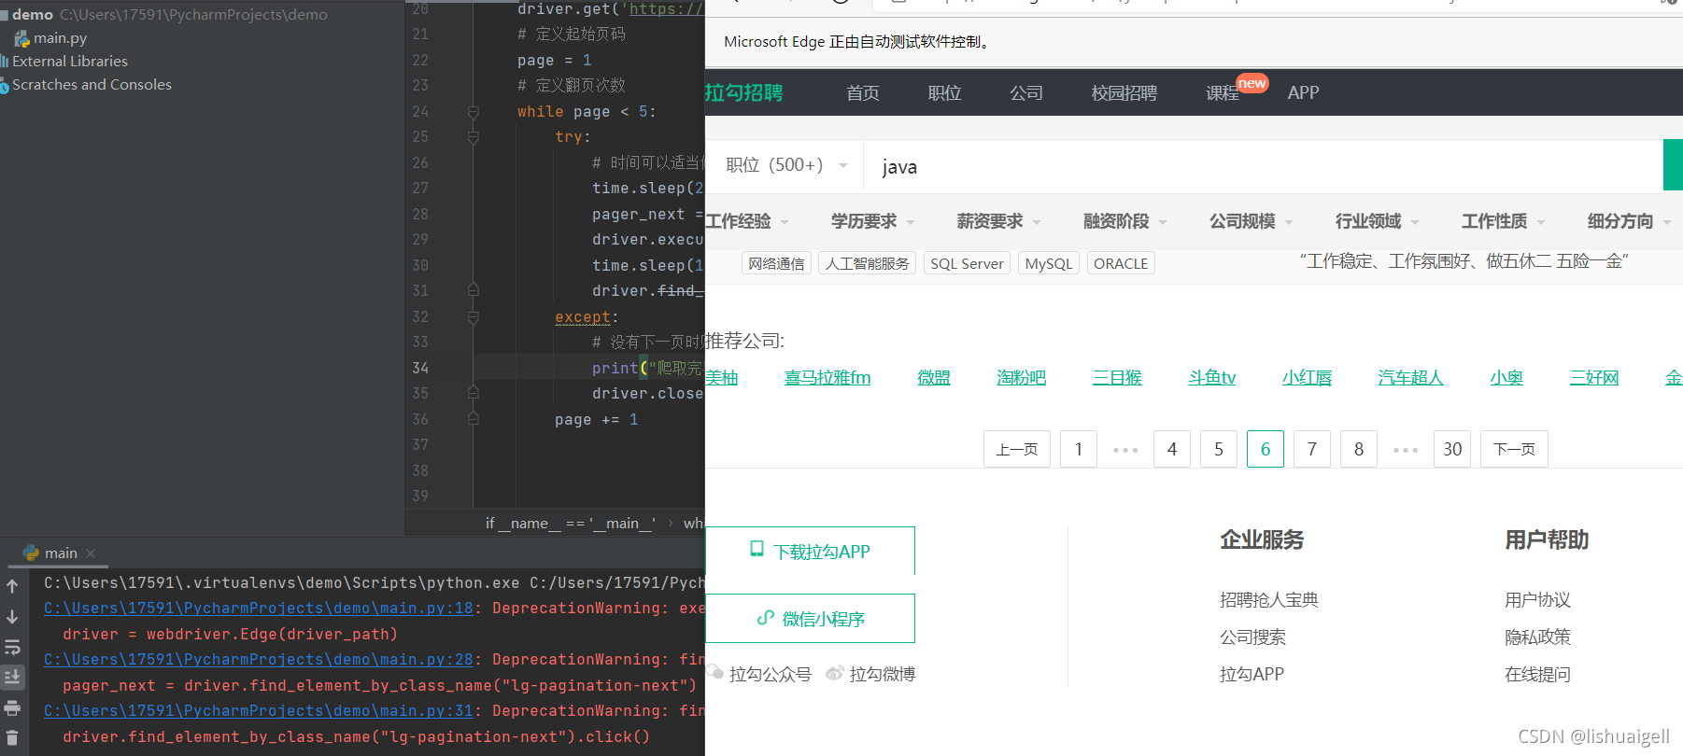The height and width of the screenshot is (756, 1683).
Task: Click the 微信小程序 button
Action: pos(810,618)
